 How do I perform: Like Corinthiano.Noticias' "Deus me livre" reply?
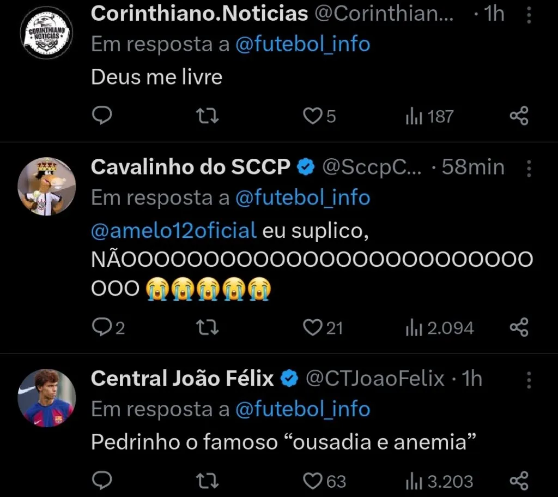click(x=311, y=116)
